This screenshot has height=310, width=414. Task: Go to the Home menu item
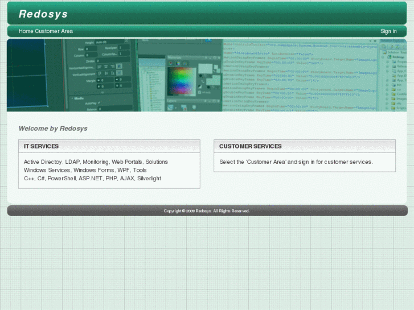tap(26, 31)
